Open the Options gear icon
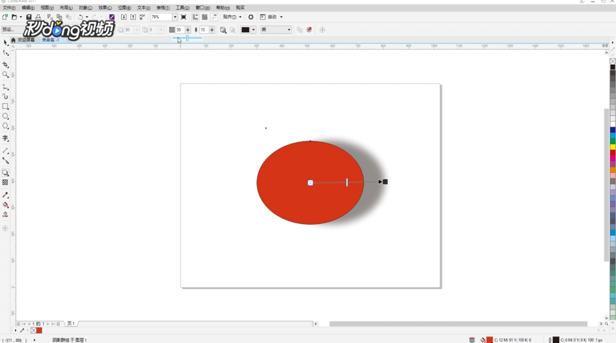616x343 pixels. [251, 17]
